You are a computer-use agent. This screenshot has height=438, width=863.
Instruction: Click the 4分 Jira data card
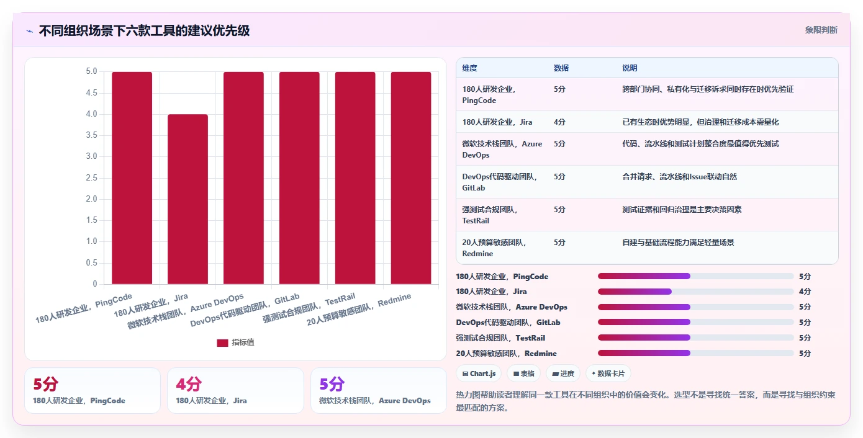235,391
